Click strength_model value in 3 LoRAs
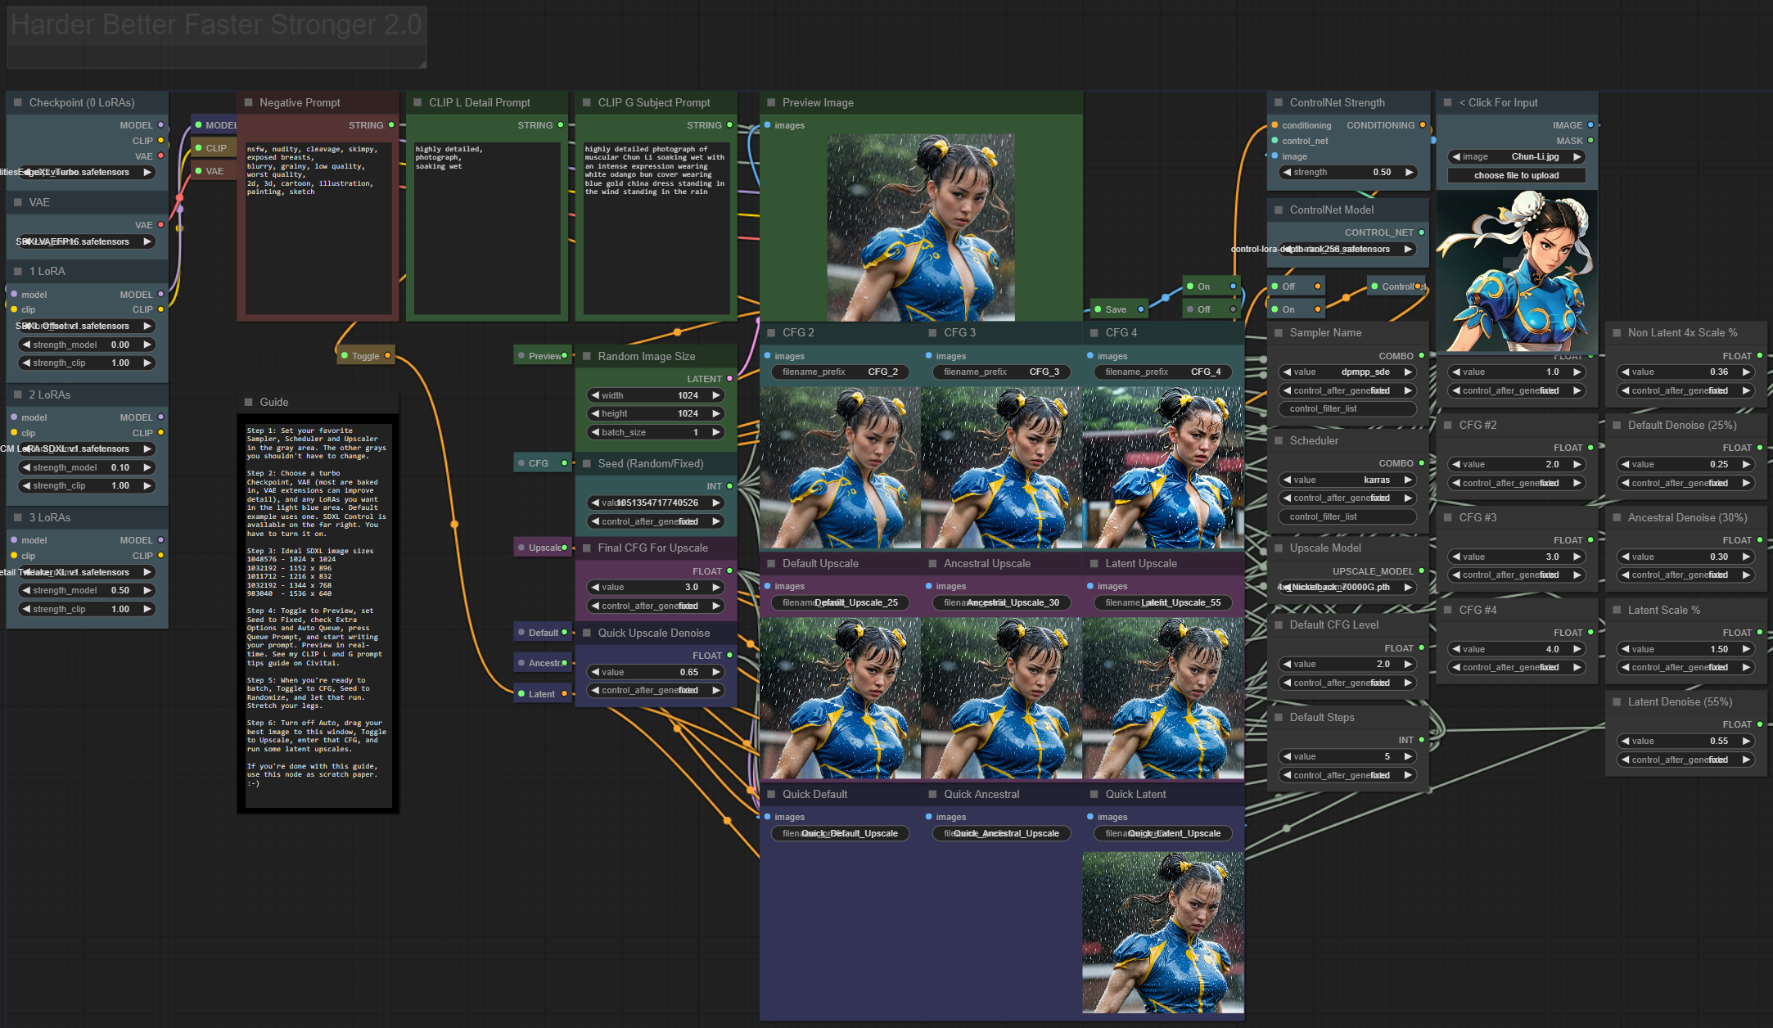Screen dimensions: 1773x1028 (85, 591)
